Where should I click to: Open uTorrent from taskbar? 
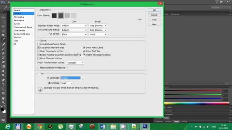[61, 126]
